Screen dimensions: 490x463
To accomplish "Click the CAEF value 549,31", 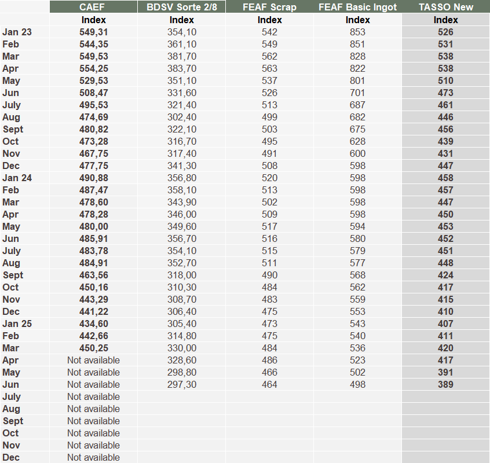I will tap(93, 32).
